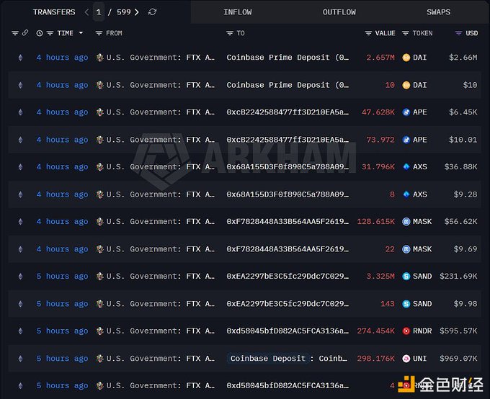The image size is (490, 399).
Task: Open Ethereum icon for 47.628K APE transfer
Action: tap(20, 112)
